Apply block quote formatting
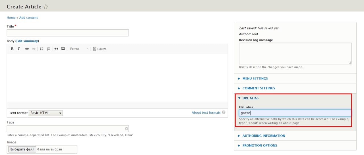The width and height of the screenshot is (364, 155). 56,49
